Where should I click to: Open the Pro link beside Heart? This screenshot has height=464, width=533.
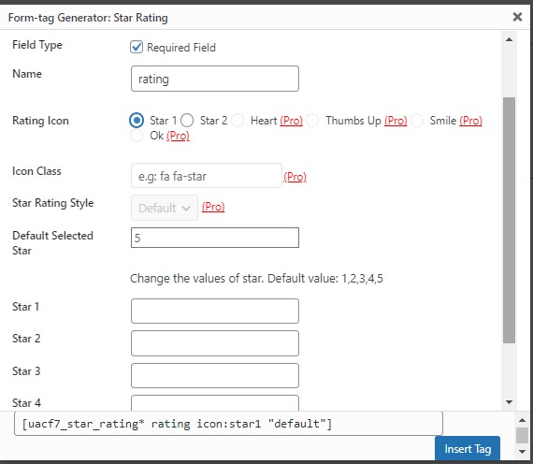(x=292, y=121)
